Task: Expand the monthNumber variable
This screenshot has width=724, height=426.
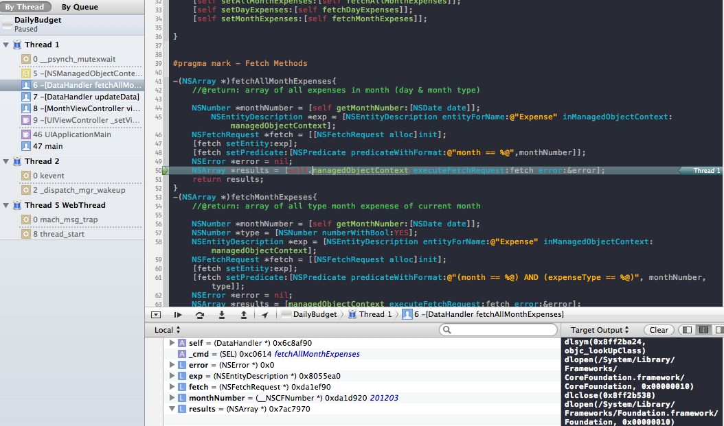Action: (x=172, y=398)
